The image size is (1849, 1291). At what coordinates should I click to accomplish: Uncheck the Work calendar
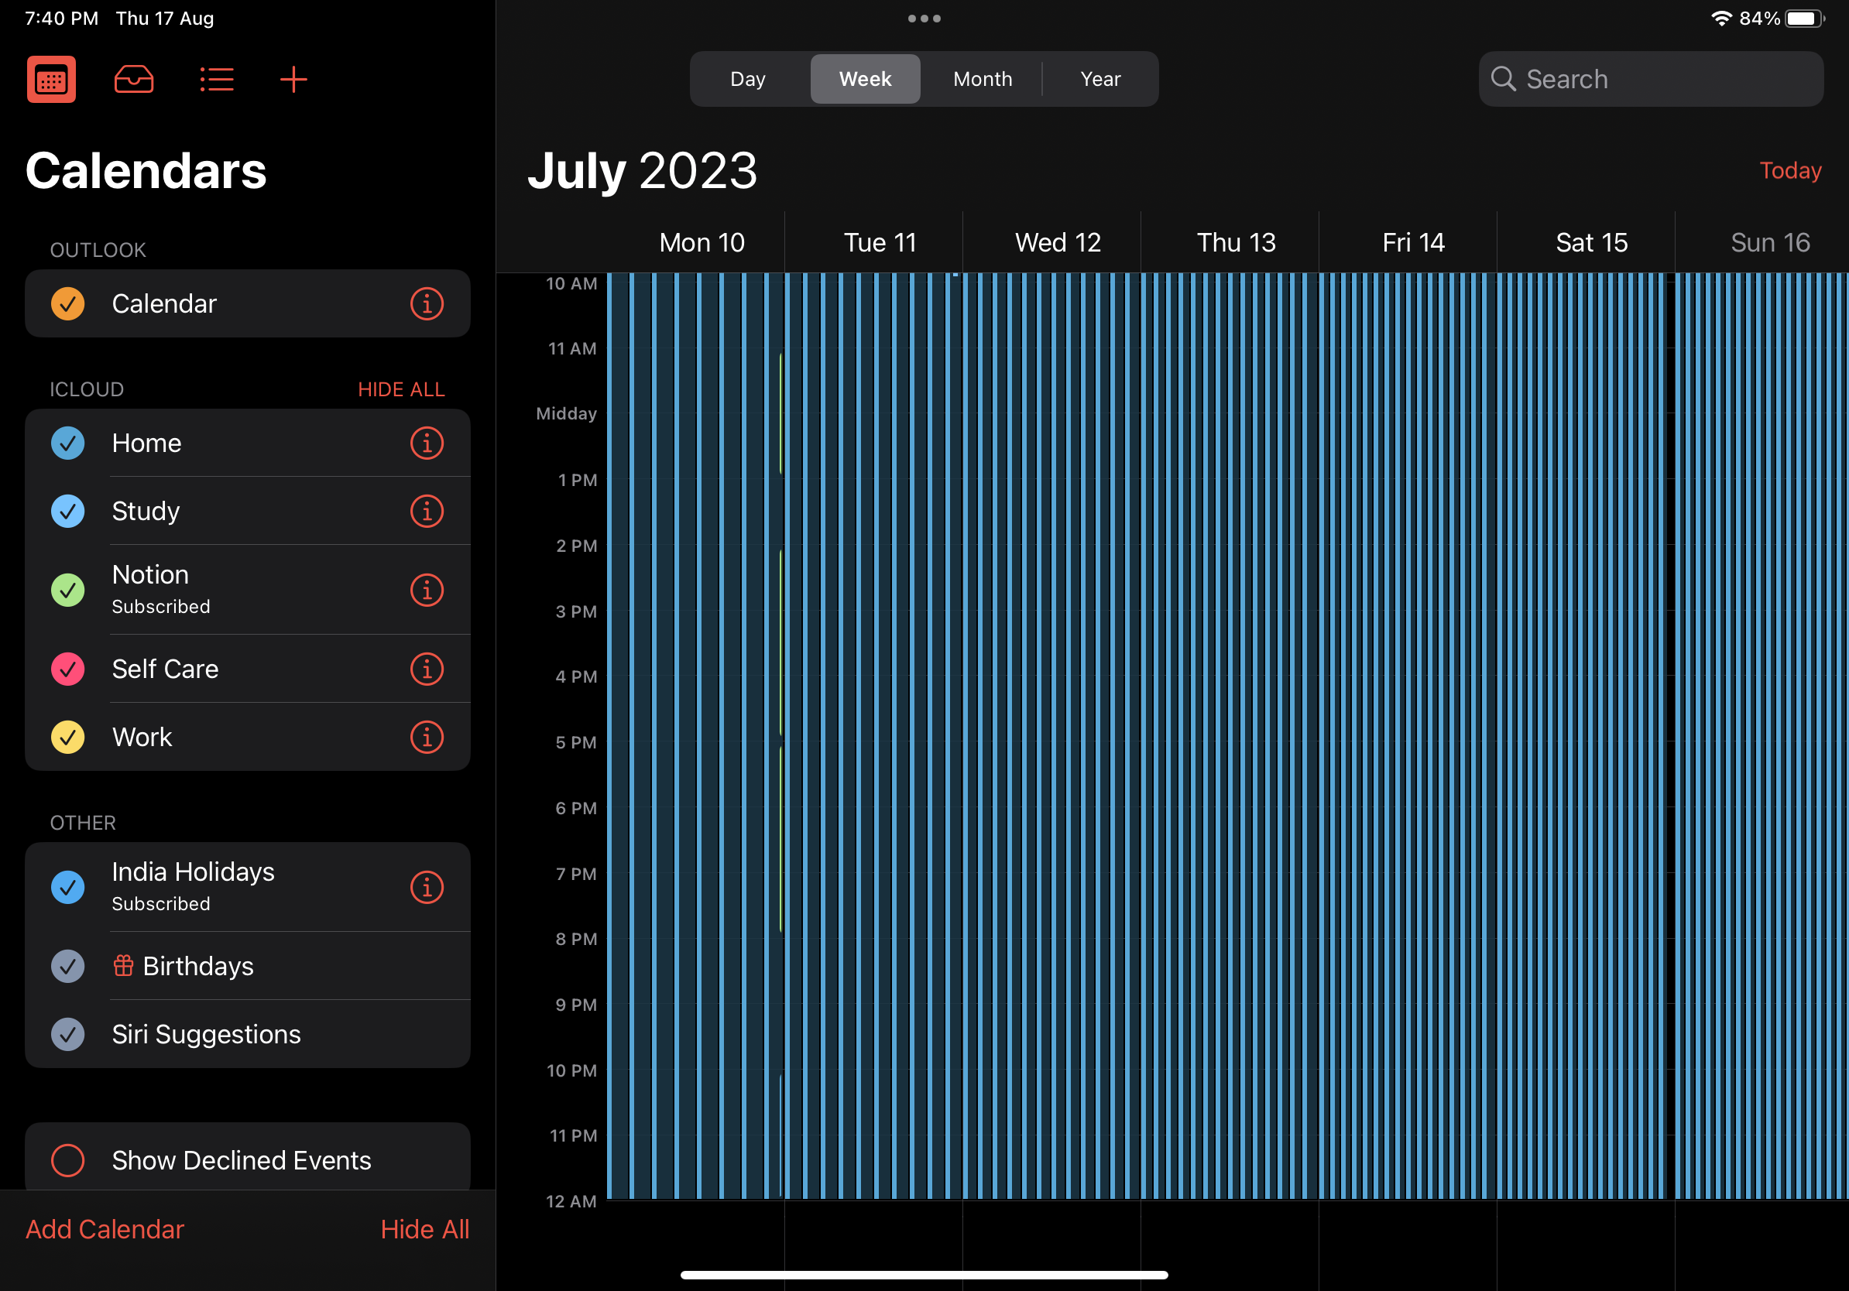(x=67, y=738)
